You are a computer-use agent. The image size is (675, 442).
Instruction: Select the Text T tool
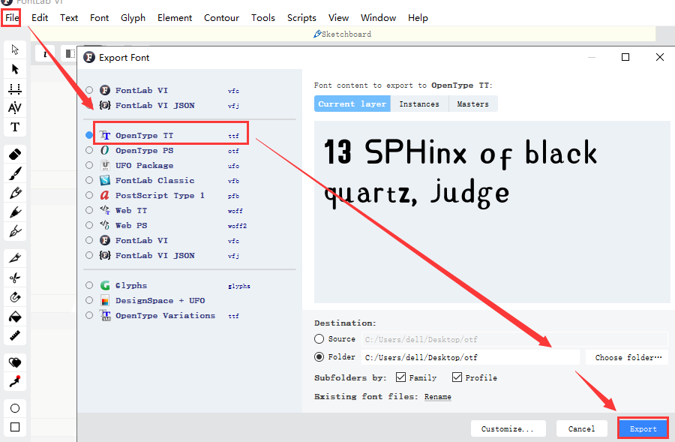pos(15,127)
